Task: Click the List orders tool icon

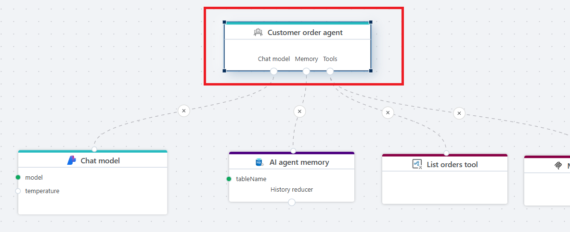Action: click(x=417, y=164)
